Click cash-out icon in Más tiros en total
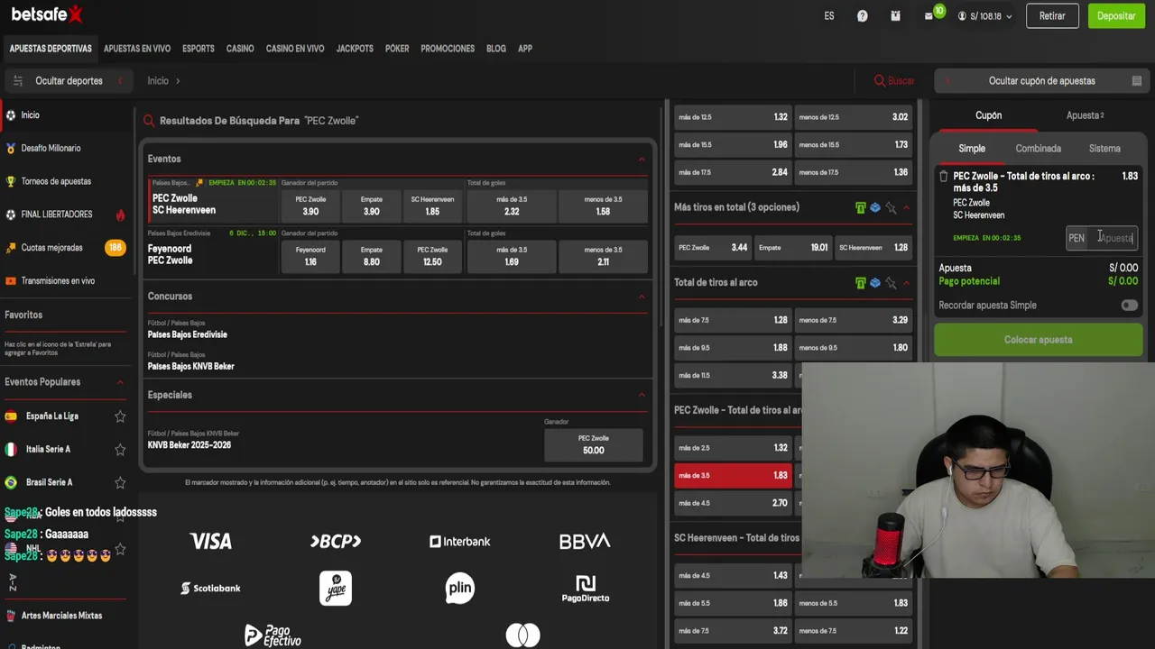The image size is (1155, 649). pyautogui.click(x=860, y=207)
